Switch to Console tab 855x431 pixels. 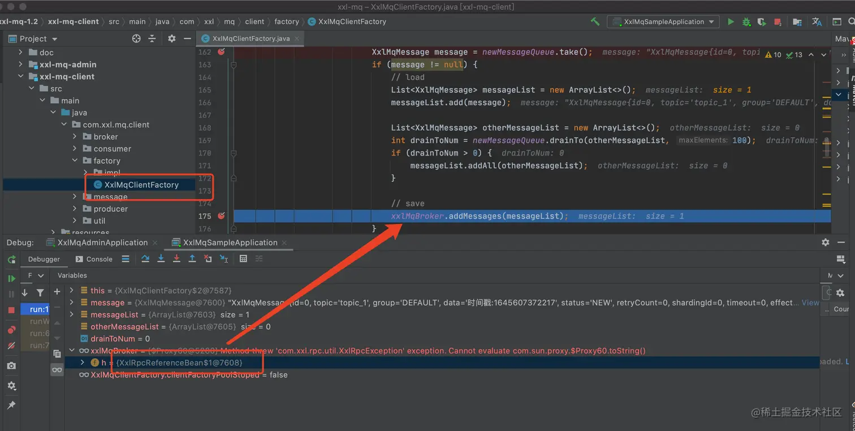click(94, 259)
